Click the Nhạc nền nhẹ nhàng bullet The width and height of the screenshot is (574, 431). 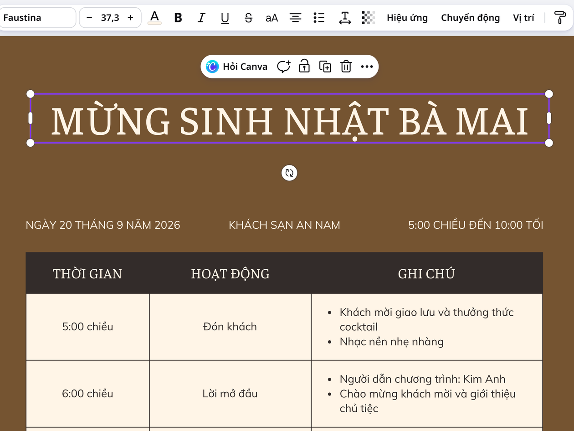pos(391,342)
